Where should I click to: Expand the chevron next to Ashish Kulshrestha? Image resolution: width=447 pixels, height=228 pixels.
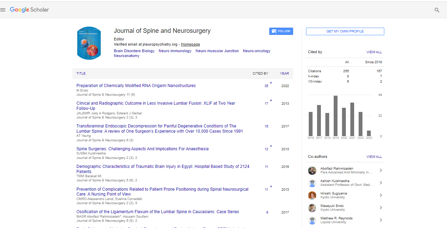point(381,183)
